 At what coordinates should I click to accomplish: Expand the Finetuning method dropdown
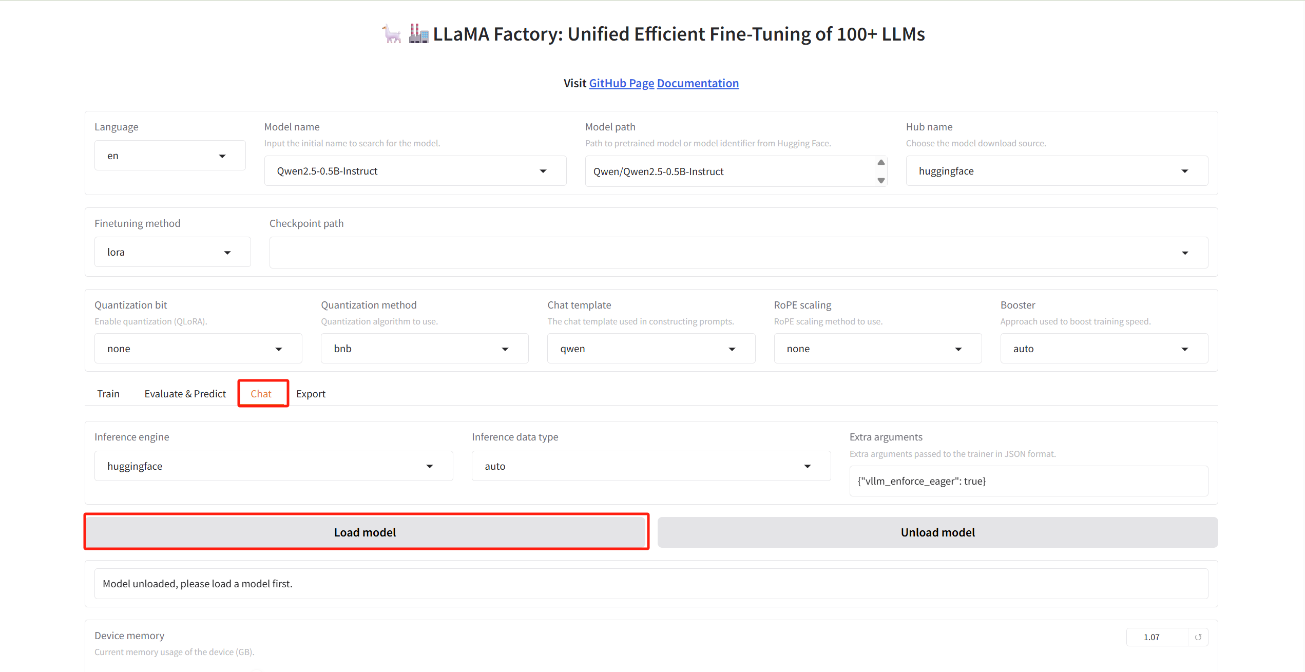[227, 253]
